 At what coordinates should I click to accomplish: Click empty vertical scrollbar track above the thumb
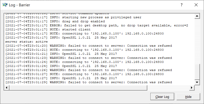point(197,41)
